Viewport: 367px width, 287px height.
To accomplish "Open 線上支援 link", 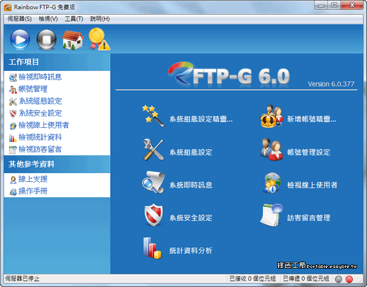I will click(x=33, y=179).
